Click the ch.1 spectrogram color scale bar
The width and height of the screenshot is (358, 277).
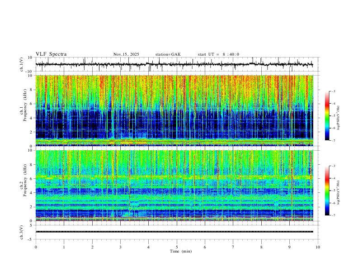tap(327, 116)
